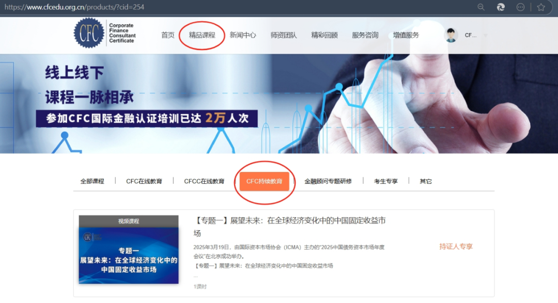Select the CFC持续教育 orange tab
The height and width of the screenshot is (303, 558).
pos(264,181)
